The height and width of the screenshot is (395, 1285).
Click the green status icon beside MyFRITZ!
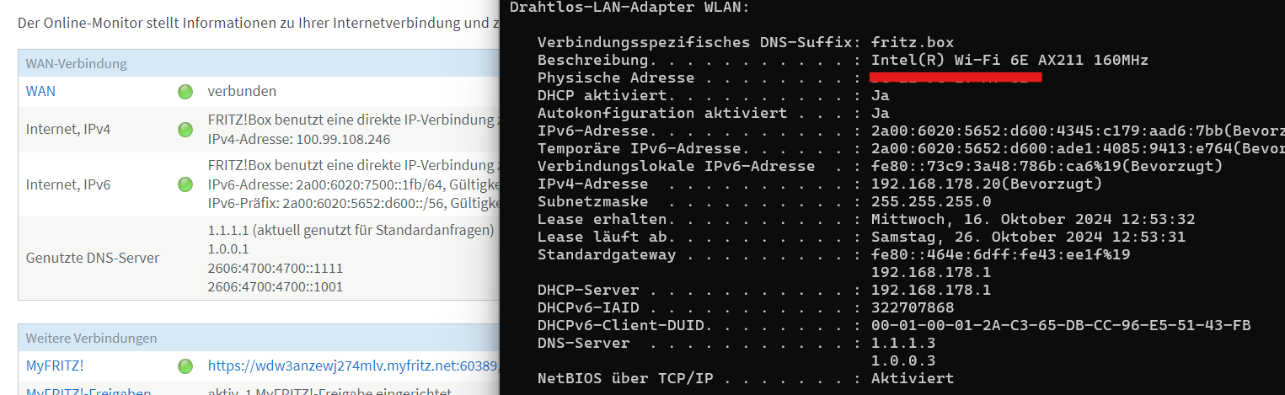[x=185, y=366]
